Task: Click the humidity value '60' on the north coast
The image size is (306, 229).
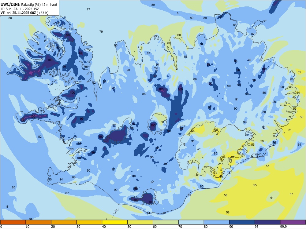Action: (x=179, y=35)
